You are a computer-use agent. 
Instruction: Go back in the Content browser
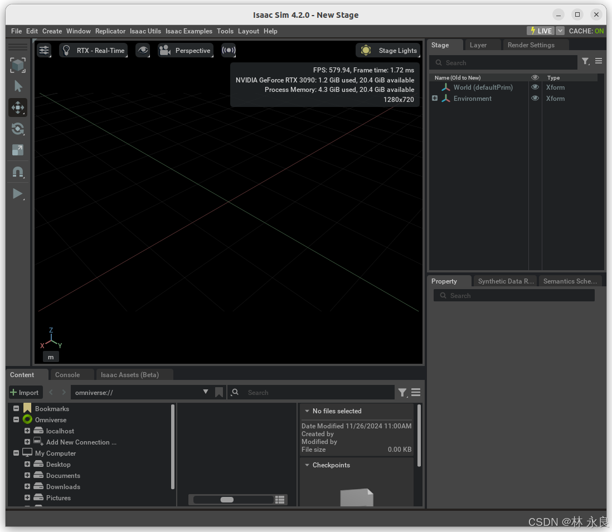coord(51,392)
